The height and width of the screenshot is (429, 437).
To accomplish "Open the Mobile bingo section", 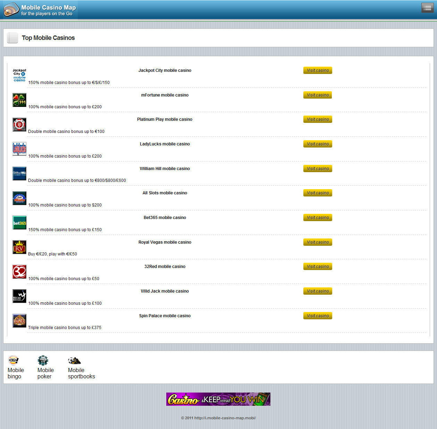I will point(16,368).
